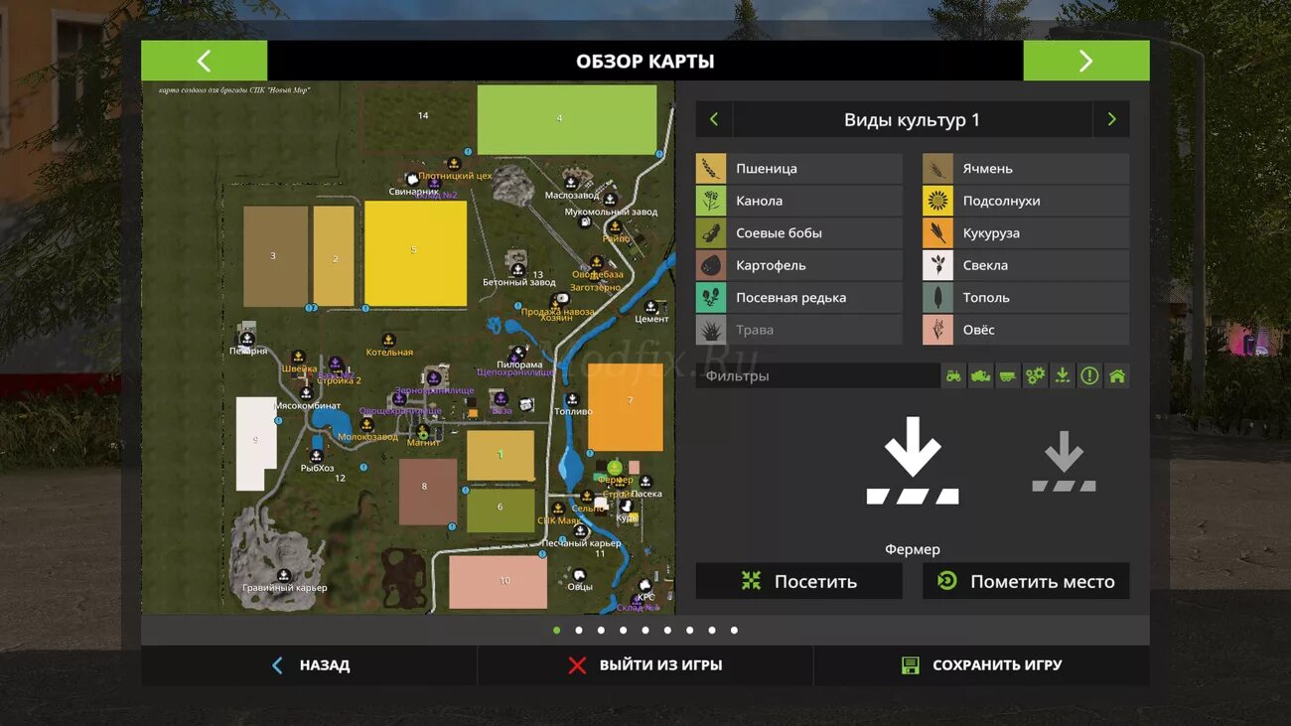Click orange field 7 on the map
Viewport: 1291px width, 726px height.
(625, 407)
